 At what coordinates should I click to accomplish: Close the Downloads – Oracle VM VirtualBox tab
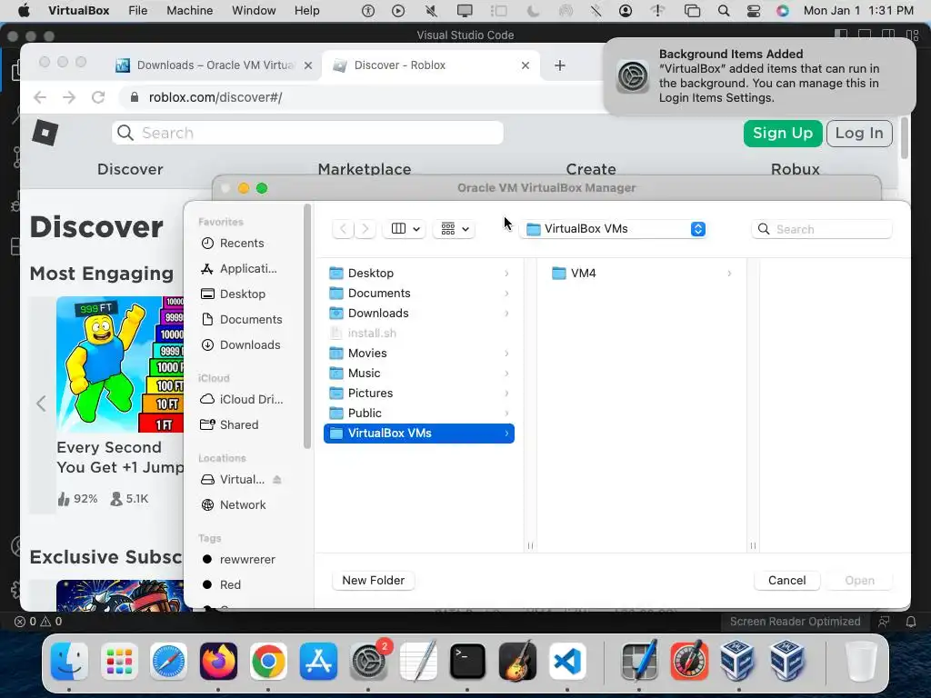(x=308, y=65)
